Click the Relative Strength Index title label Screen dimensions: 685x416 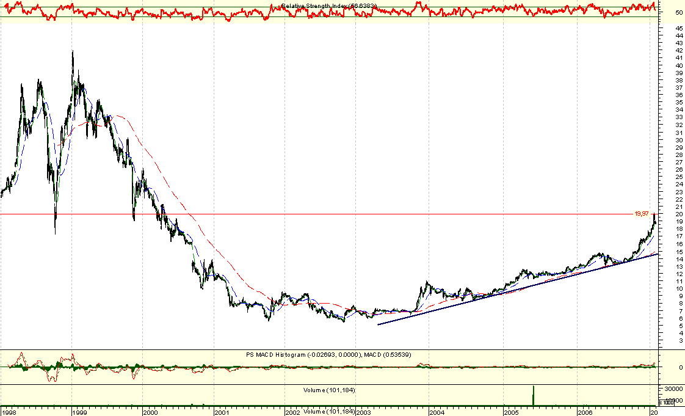tap(328, 5)
